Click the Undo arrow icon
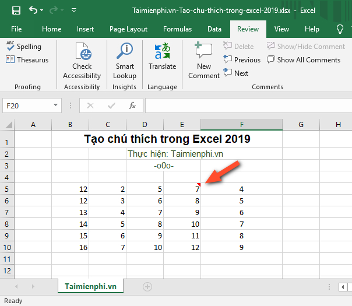 [33, 10]
